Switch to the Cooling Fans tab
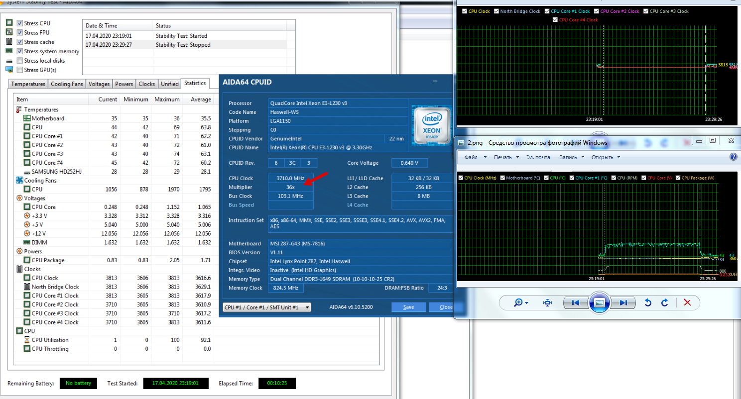741x399 pixels. point(67,84)
